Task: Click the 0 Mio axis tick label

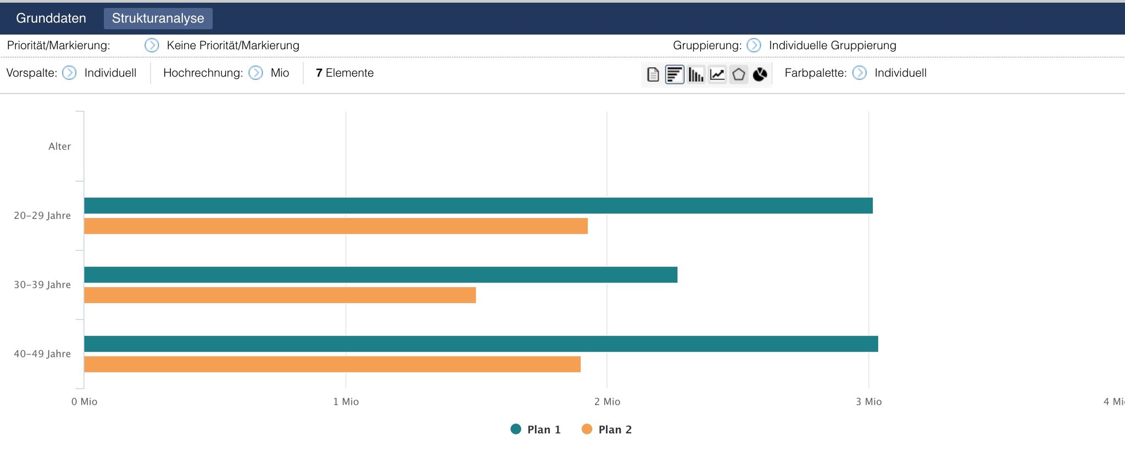Action: (x=84, y=402)
